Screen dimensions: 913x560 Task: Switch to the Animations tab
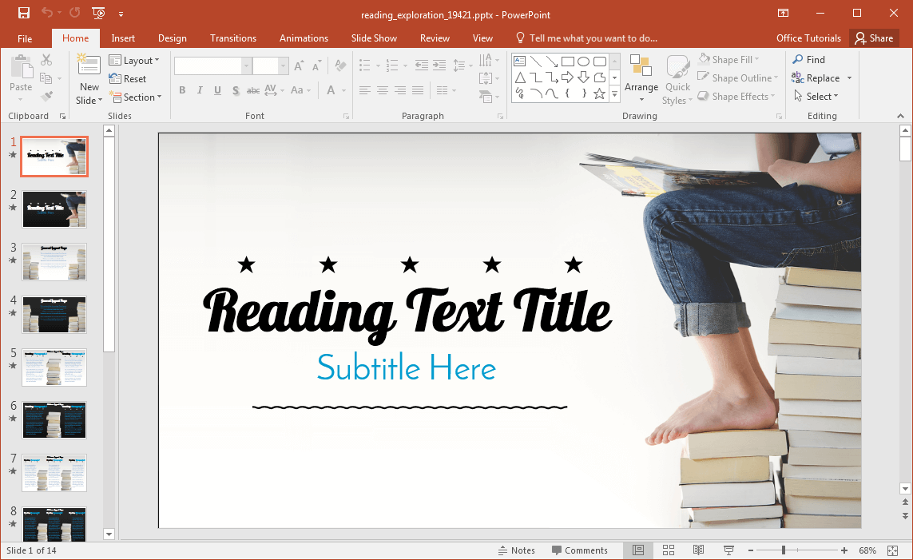[304, 38]
